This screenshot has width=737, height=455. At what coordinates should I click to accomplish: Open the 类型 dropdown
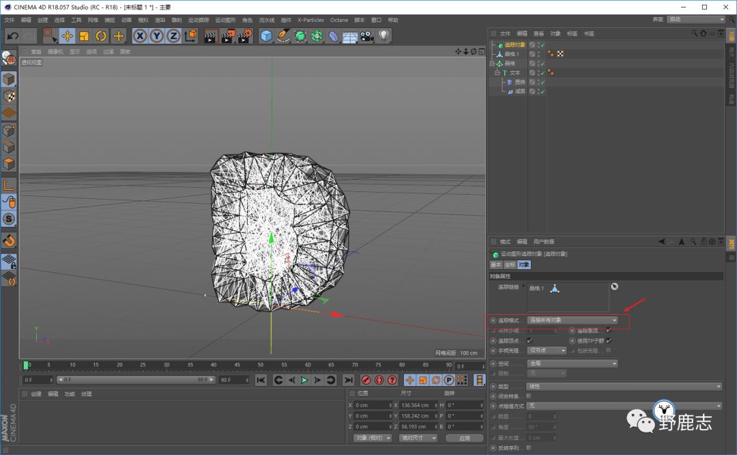624,386
